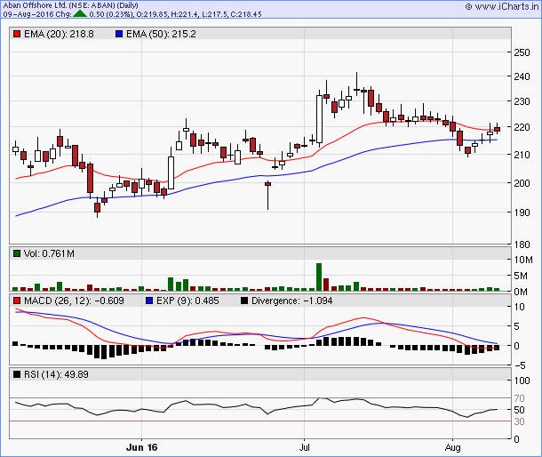Image resolution: width=542 pixels, height=457 pixels.
Task: Click the last candlestick near 220 in August
Action: pyautogui.click(x=497, y=129)
